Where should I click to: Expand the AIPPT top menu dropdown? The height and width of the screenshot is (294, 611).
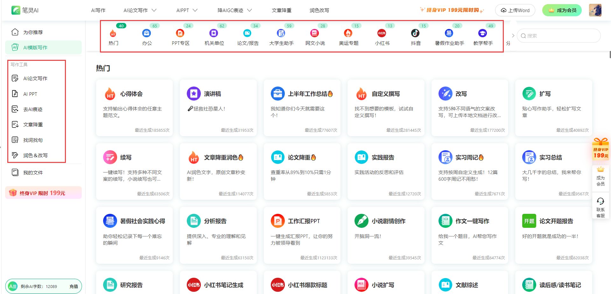point(195,10)
